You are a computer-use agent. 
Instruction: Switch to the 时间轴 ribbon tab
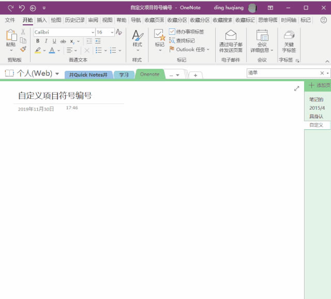click(x=289, y=20)
